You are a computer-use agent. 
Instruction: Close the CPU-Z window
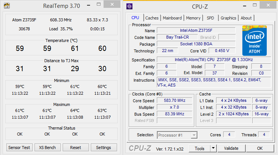pyautogui.click(x=268, y=5)
